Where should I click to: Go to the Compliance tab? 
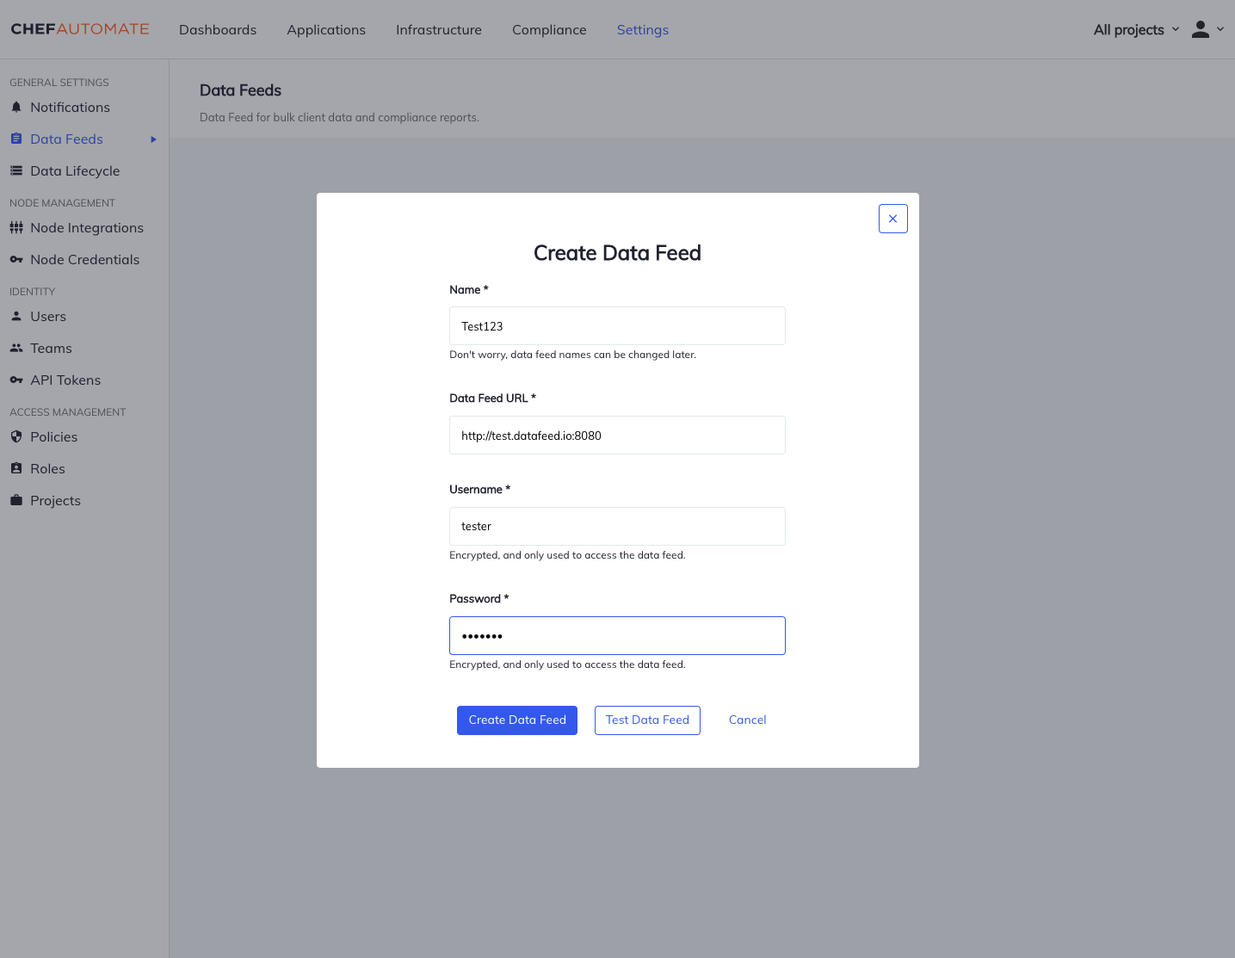(549, 30)
